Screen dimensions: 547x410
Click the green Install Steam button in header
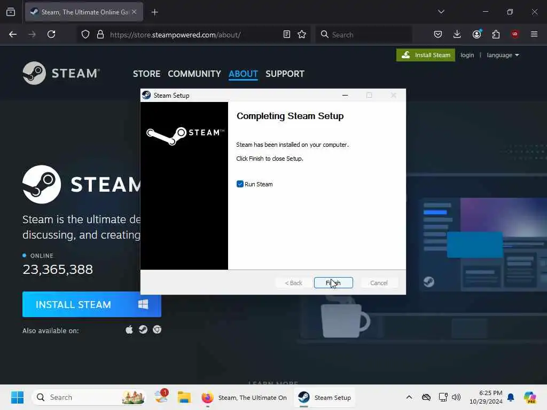[425, 55]
